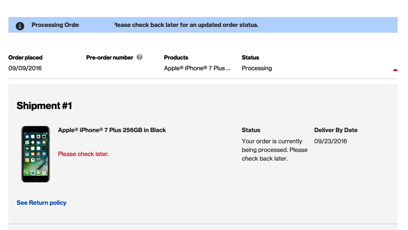This screenshot has width=408, height=230.
Task: Click the pre-order number help question mark
Action: click(140, 57)
